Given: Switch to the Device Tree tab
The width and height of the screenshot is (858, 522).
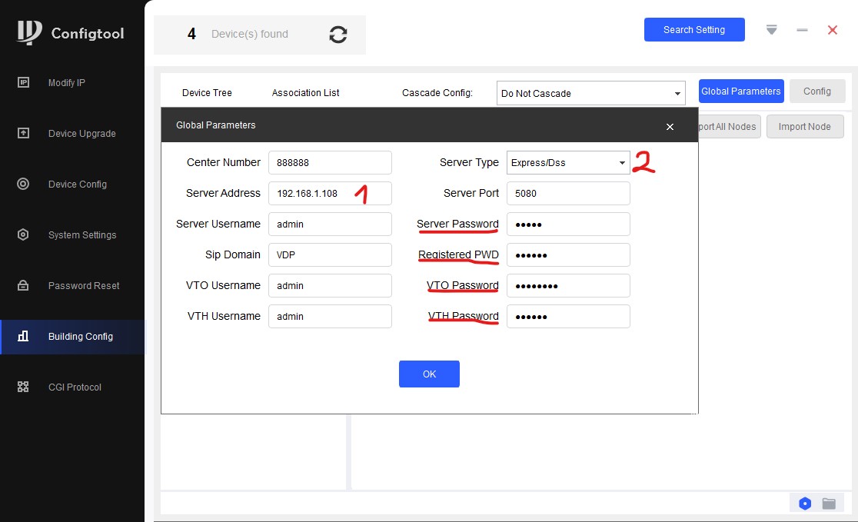Looking at the screenshot, I should click(x=207, y=93).
